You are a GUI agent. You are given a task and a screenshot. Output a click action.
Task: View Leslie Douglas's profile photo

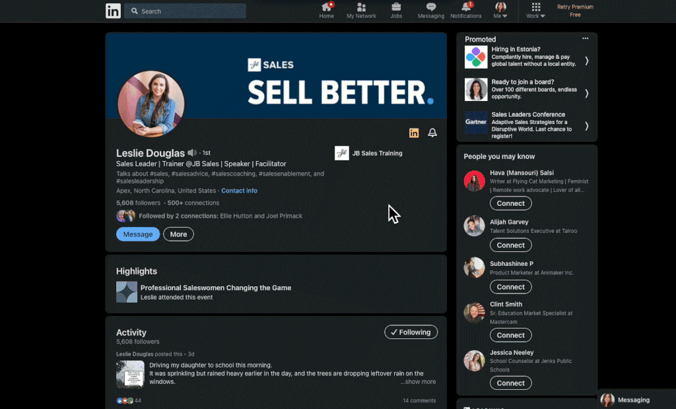151,104
